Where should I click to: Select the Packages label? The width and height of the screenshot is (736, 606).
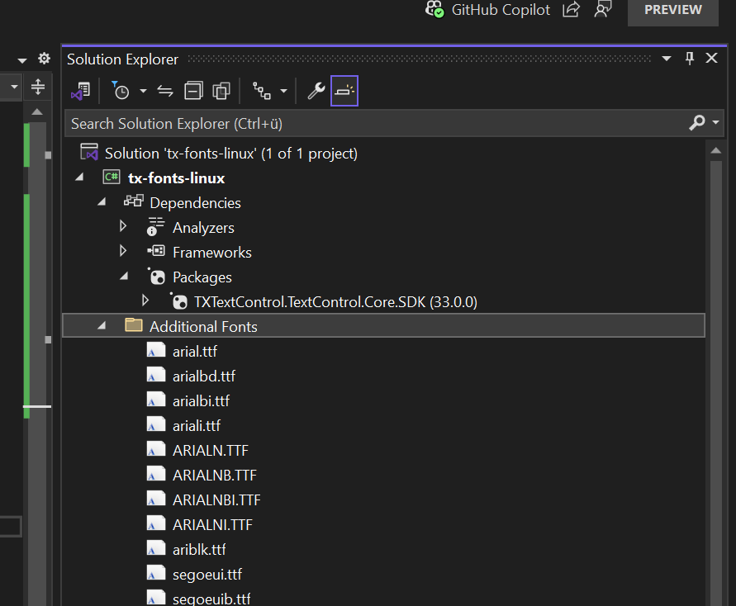202,277
